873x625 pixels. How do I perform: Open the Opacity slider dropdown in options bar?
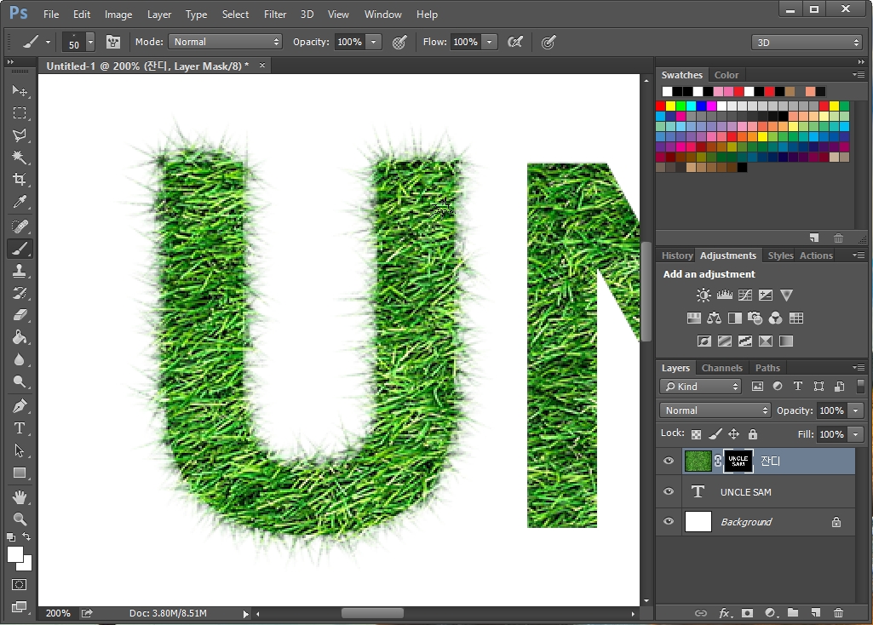click(x=374, y=42)
